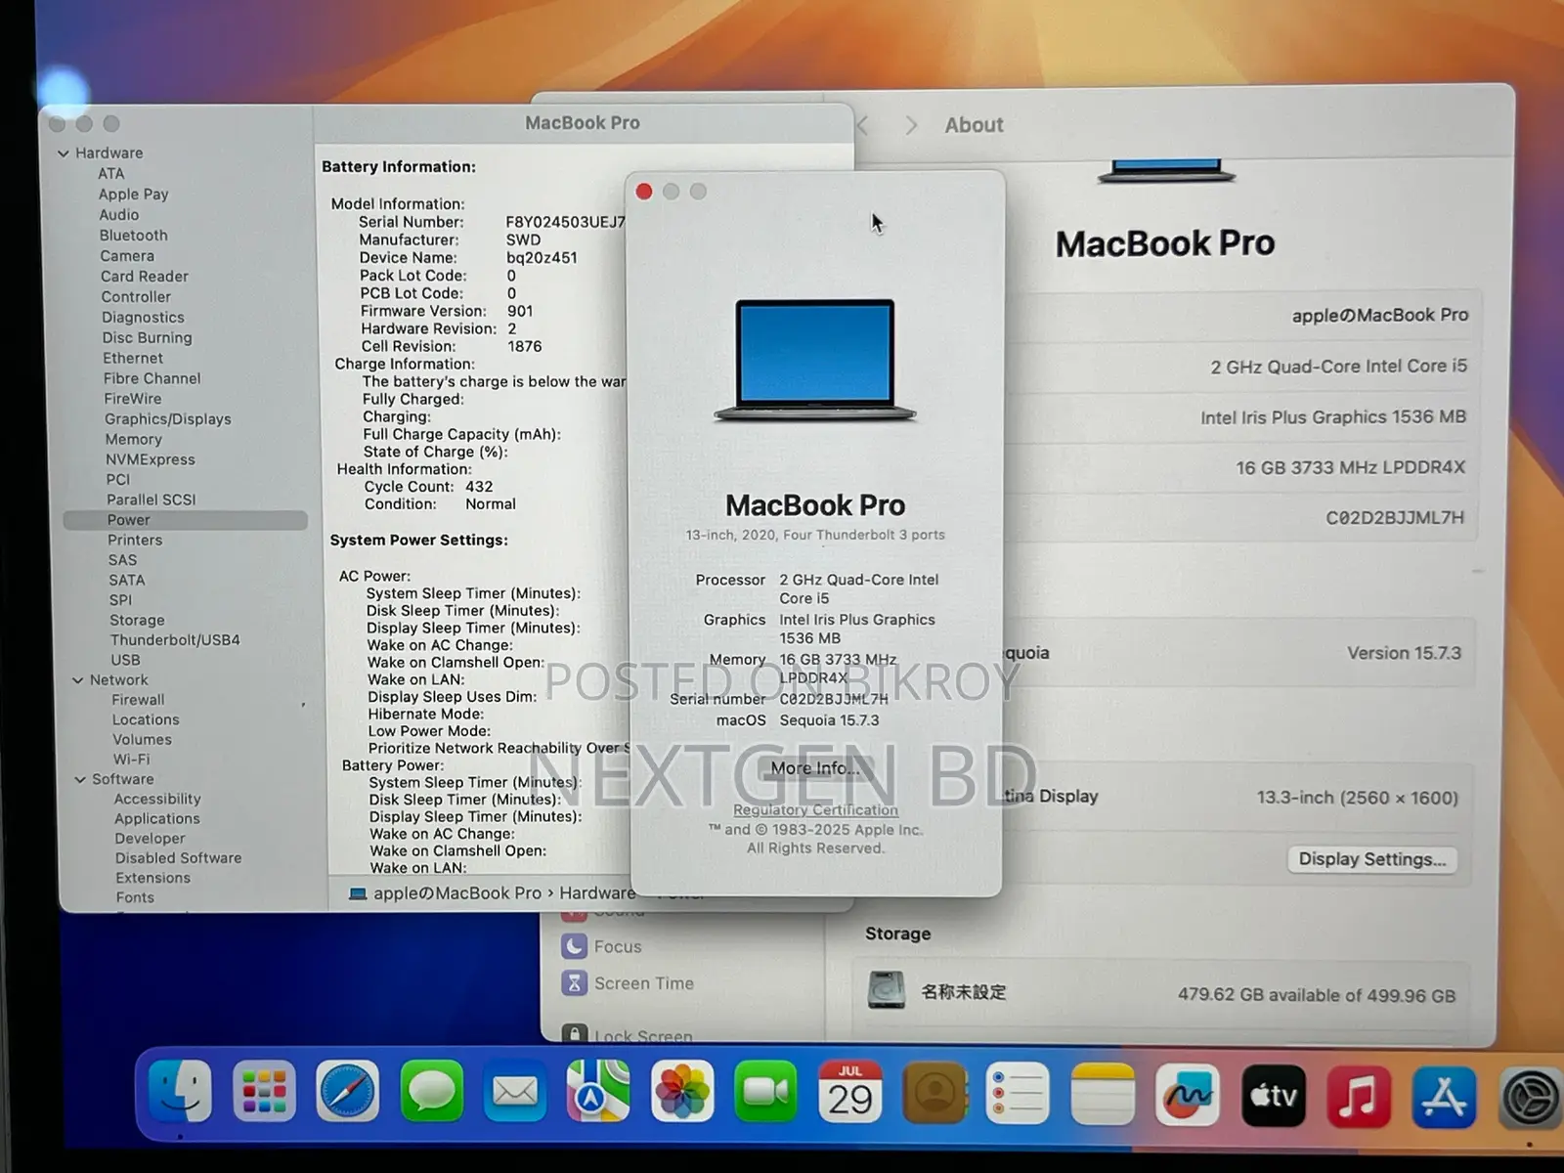Click computer icon in System Information path bar

pos(358,893)
